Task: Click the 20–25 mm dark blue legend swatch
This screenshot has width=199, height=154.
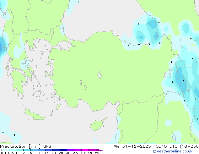Action: tap(56, 150)
